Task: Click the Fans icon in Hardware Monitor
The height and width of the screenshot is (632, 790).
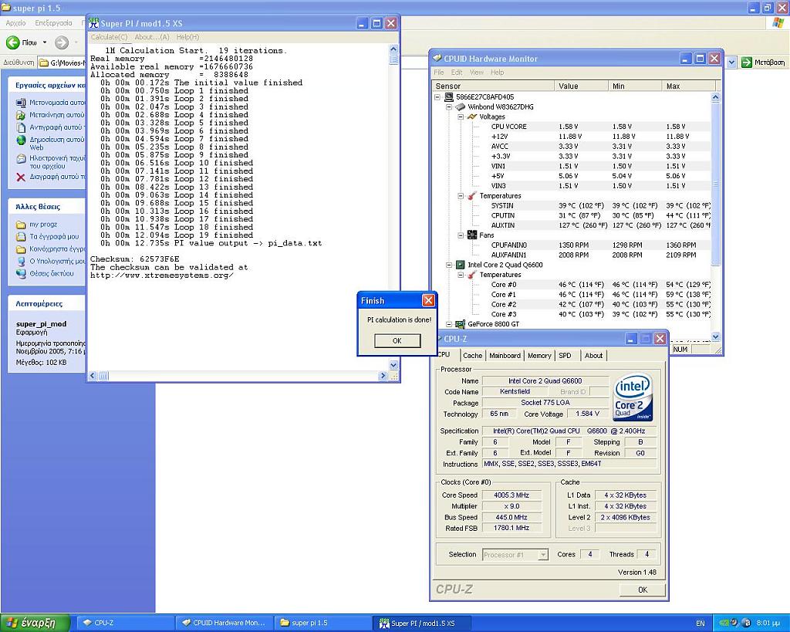Action: point(471,235)
